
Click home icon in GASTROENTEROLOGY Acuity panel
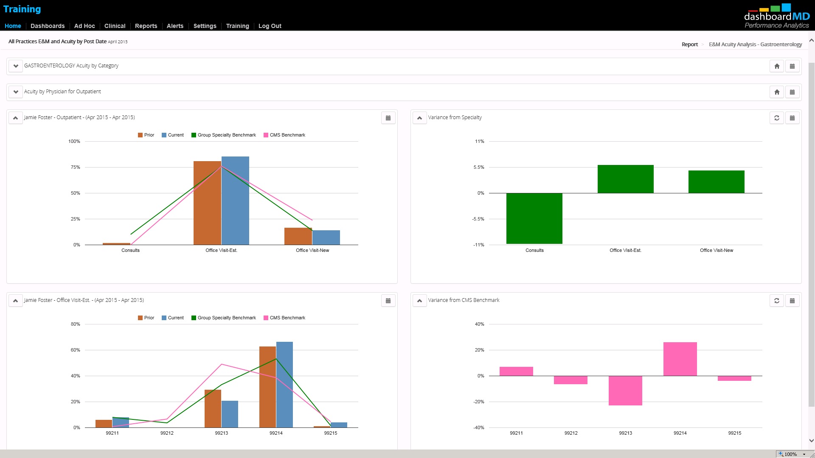[777, 66]
